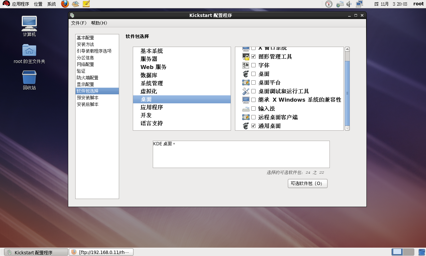Switch to second workspace in pager
426x256 pixels.
click(x=409, y=252)
